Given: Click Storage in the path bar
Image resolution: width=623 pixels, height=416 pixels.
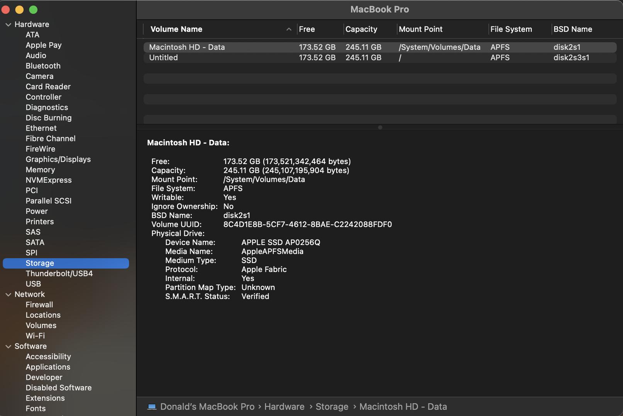Looking at the screenshot, I should point(332,407).
